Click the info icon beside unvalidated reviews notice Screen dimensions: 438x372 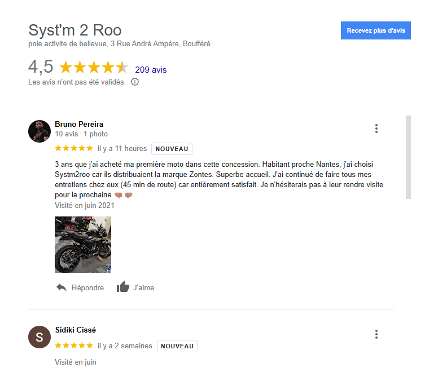pyautogui.click(x=135, y=82)
